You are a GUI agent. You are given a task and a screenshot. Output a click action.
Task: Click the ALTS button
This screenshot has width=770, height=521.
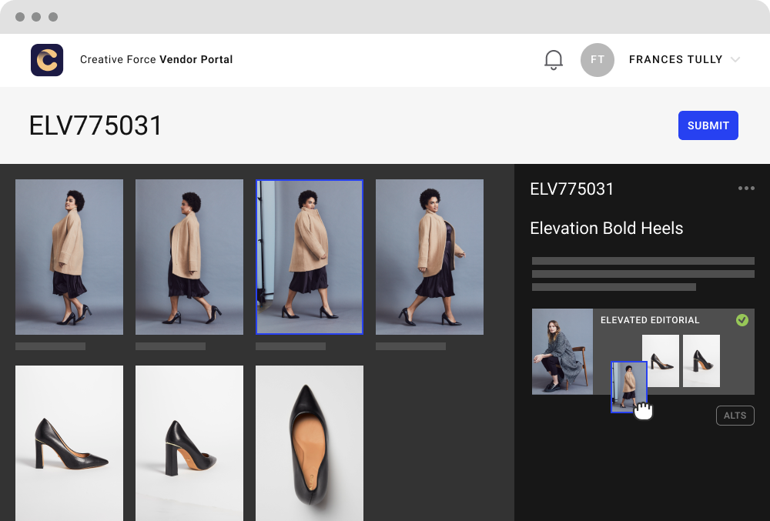point(735,416)
